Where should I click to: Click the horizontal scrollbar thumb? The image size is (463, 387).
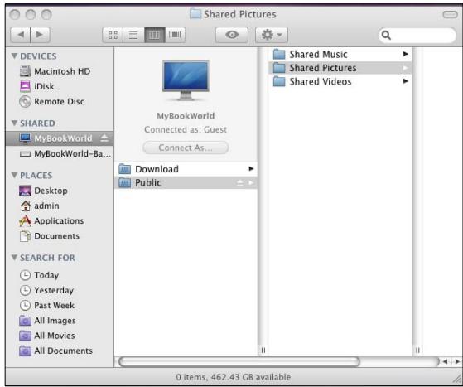239,361
